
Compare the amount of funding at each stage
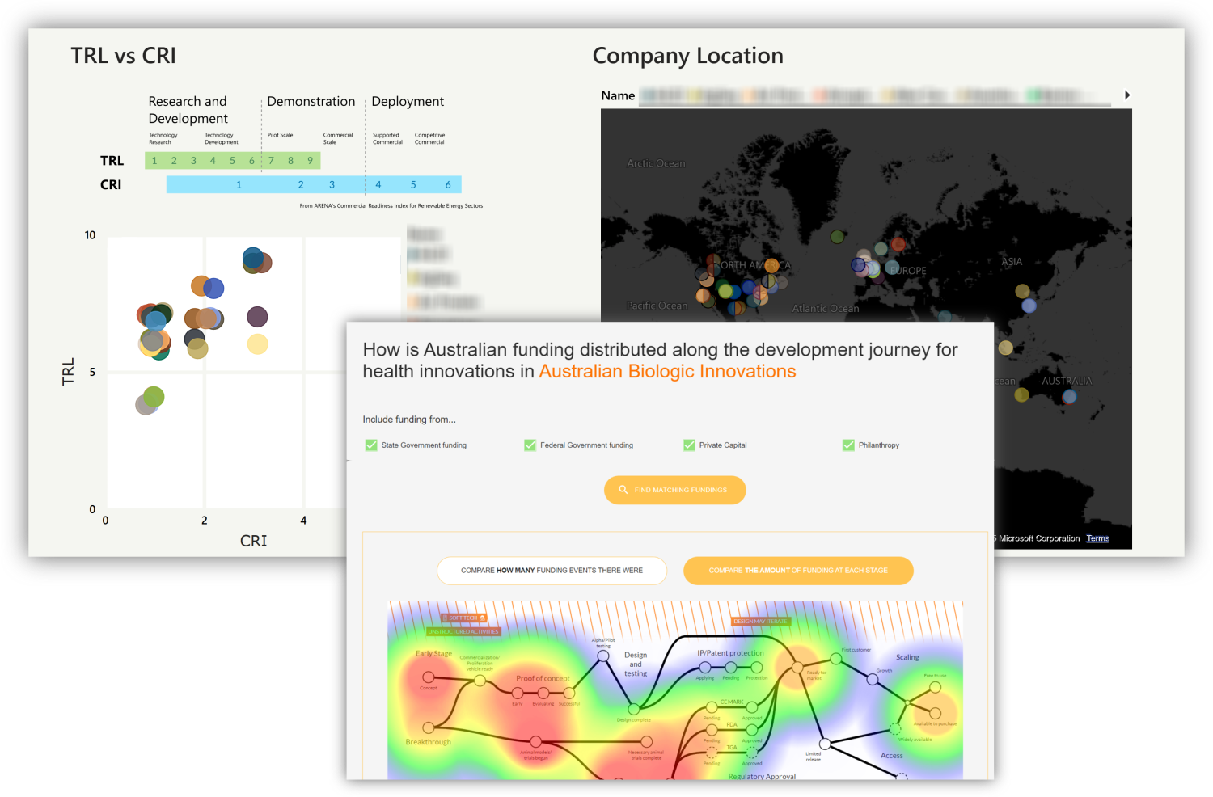tap(798, 571)
